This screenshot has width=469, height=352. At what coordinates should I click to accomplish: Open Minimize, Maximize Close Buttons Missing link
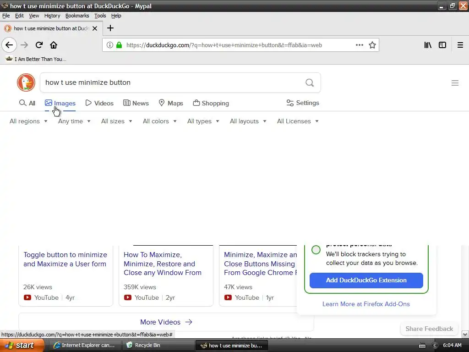(260, 264)
